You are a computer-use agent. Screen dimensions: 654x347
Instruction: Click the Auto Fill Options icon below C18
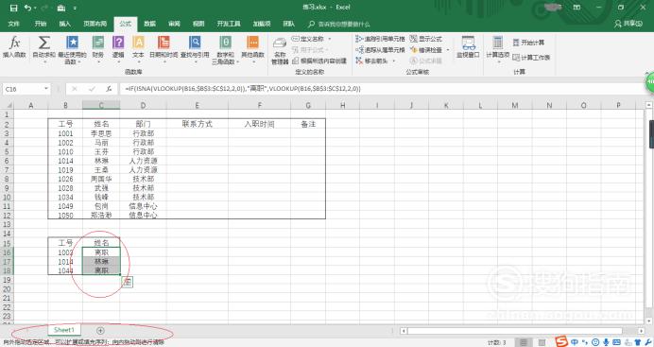tap(128, 282)
